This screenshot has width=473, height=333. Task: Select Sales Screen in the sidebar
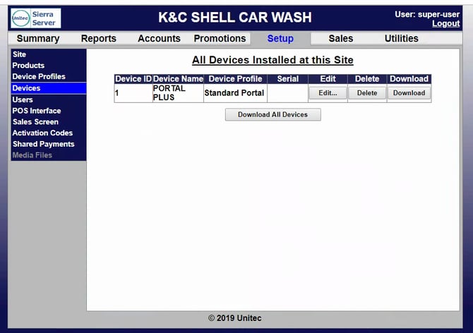click(x=35, y=122)
